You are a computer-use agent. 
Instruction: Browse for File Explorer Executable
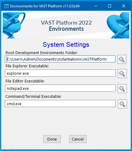click(122, 74)
